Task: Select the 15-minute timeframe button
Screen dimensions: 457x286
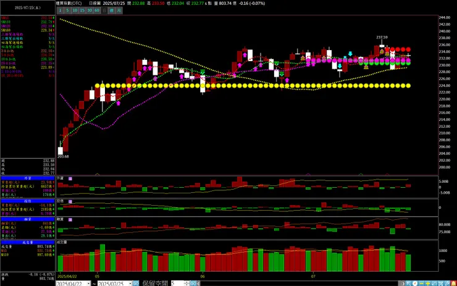Action: coord(82,11)
